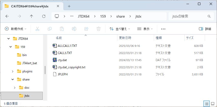This screenshot has width=217, height=107.
Task: Click the DAT ファイル type cell
Action: pos(163,60)
